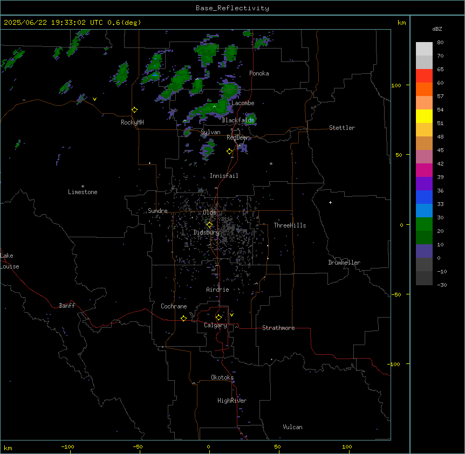Click the dBZ legend heading
This screenshot has width=465, height=454.
click(x=437, y=29)
